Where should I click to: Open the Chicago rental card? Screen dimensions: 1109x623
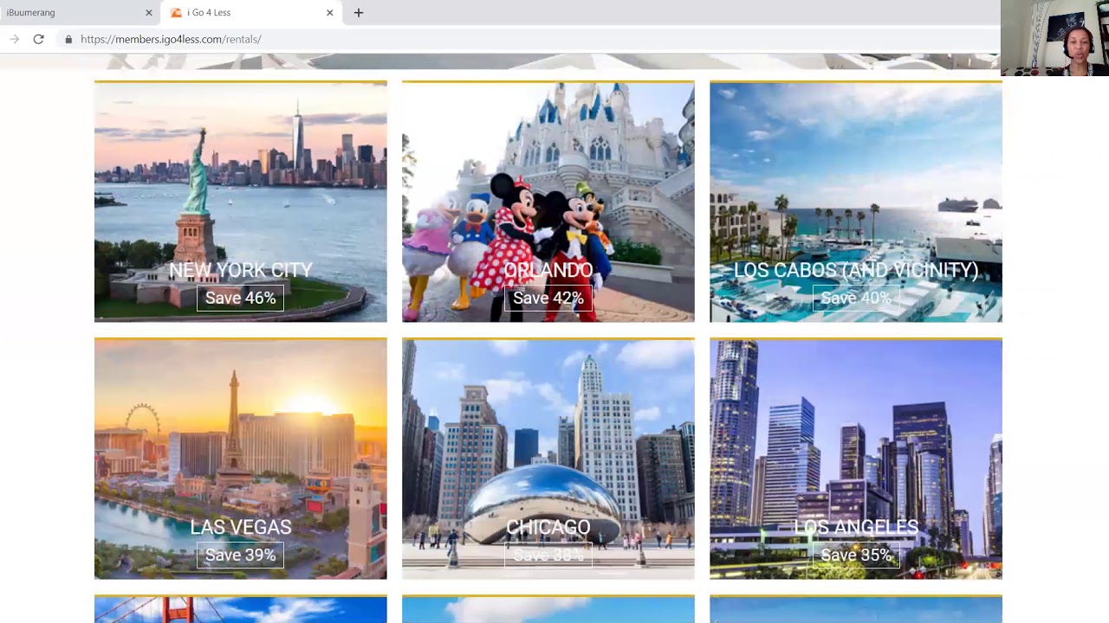pyautogui.click(x=548, y=459)
